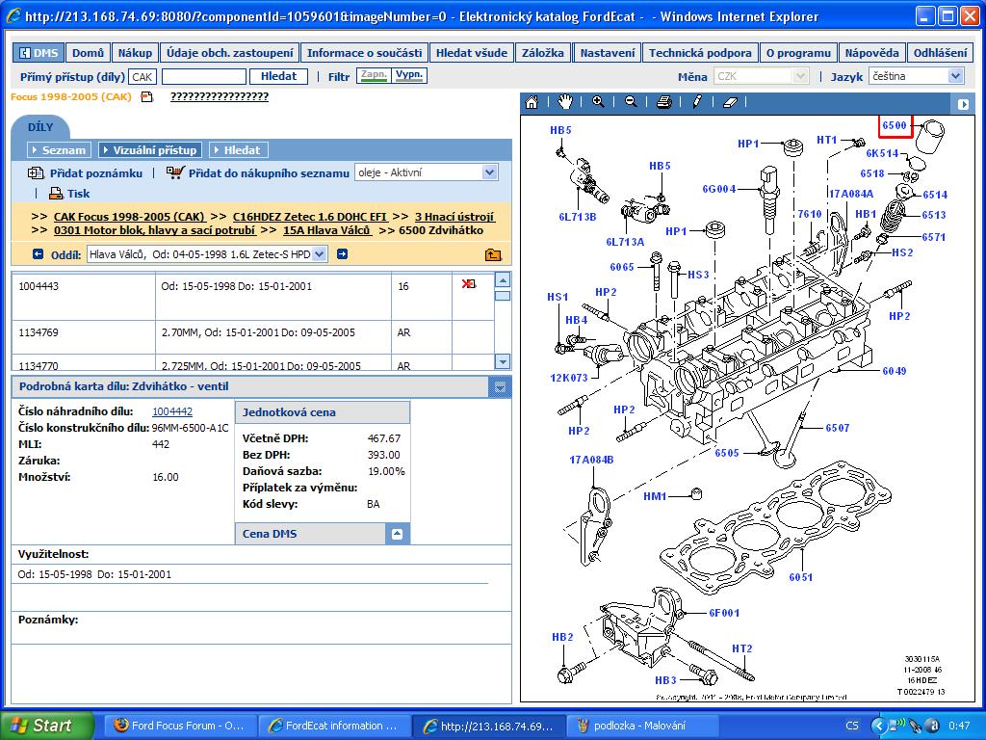Open the Nastavení menu item

[x=609, y=54]
